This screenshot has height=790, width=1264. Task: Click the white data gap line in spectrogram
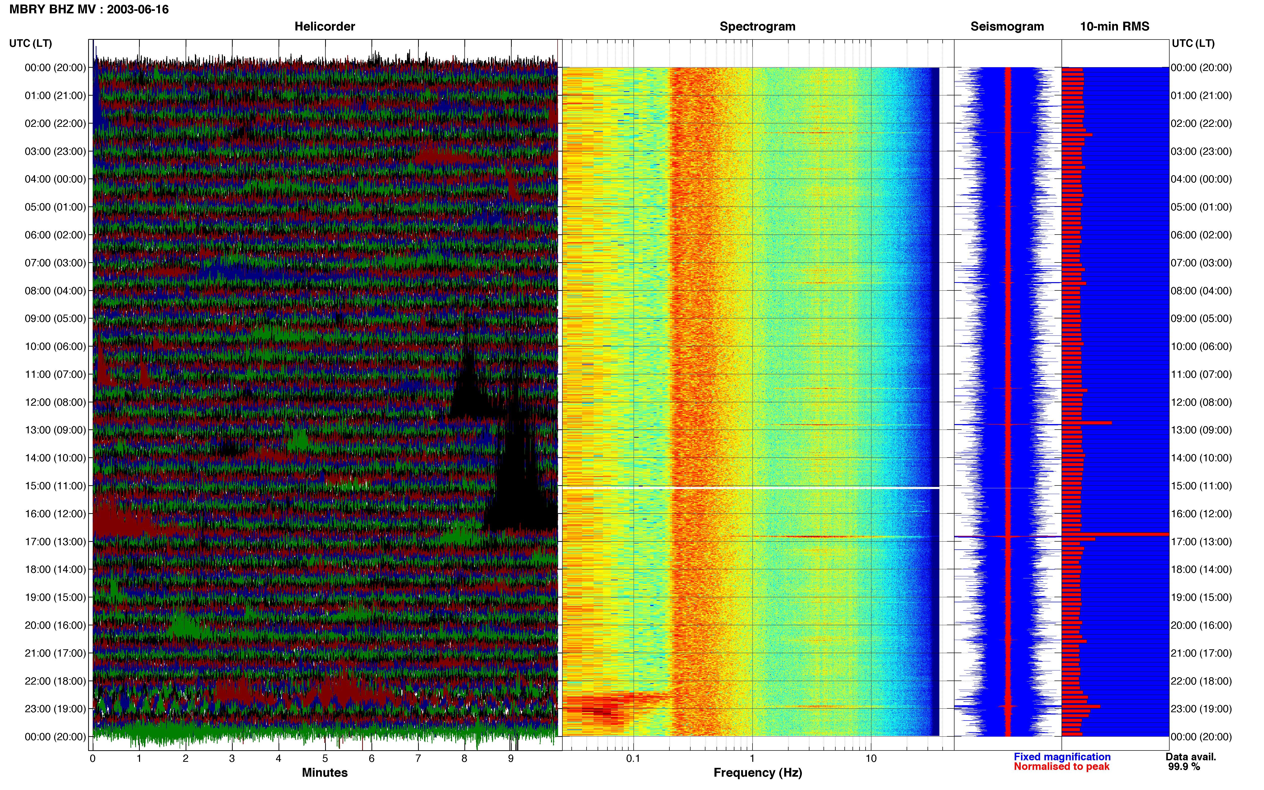coord(751,488)
